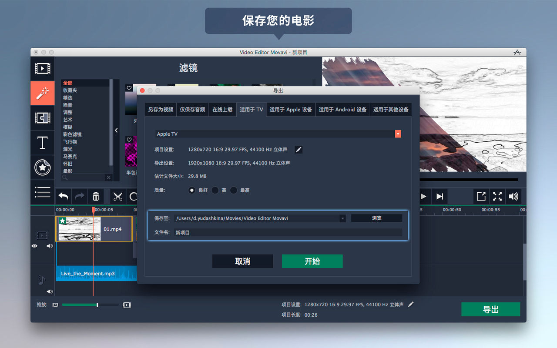Open the stickers star icon
557x348 pixels.
coord(42,167)
